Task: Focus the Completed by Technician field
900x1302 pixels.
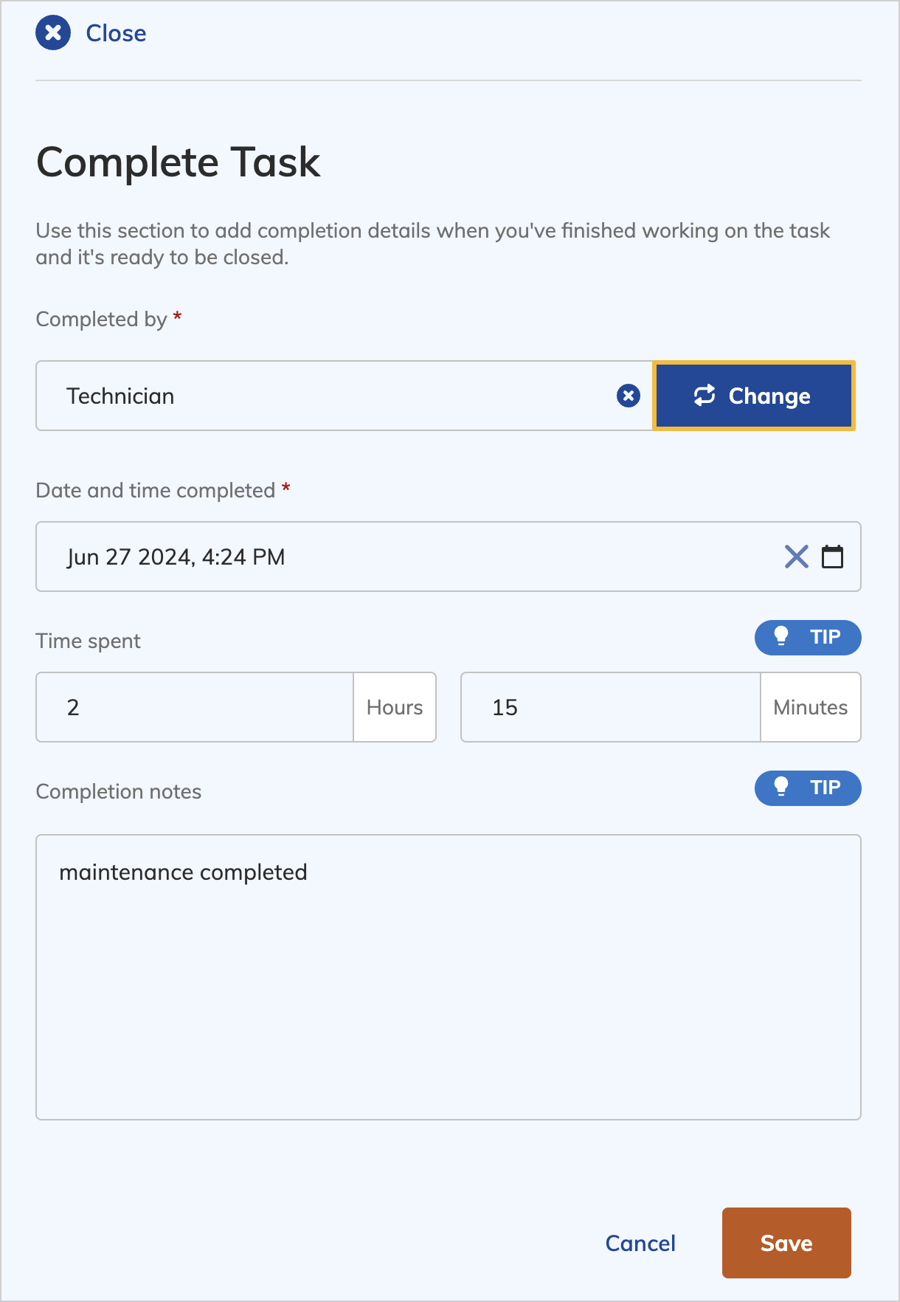Action: coord(325,396)
